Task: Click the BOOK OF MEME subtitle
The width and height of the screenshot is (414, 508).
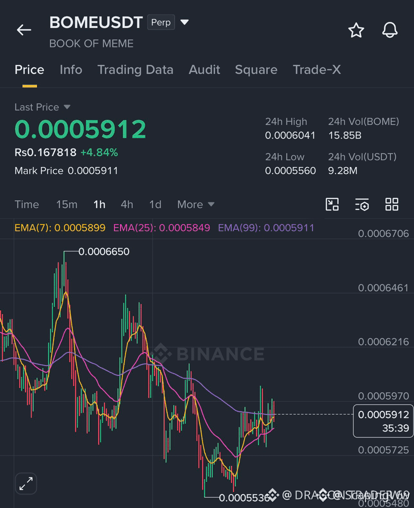Action: pyautogui.click(x=91, y=43)
